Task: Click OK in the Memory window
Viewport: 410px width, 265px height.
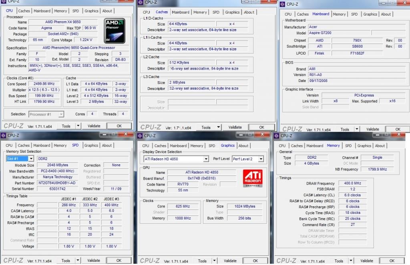Action: (392, 261)
